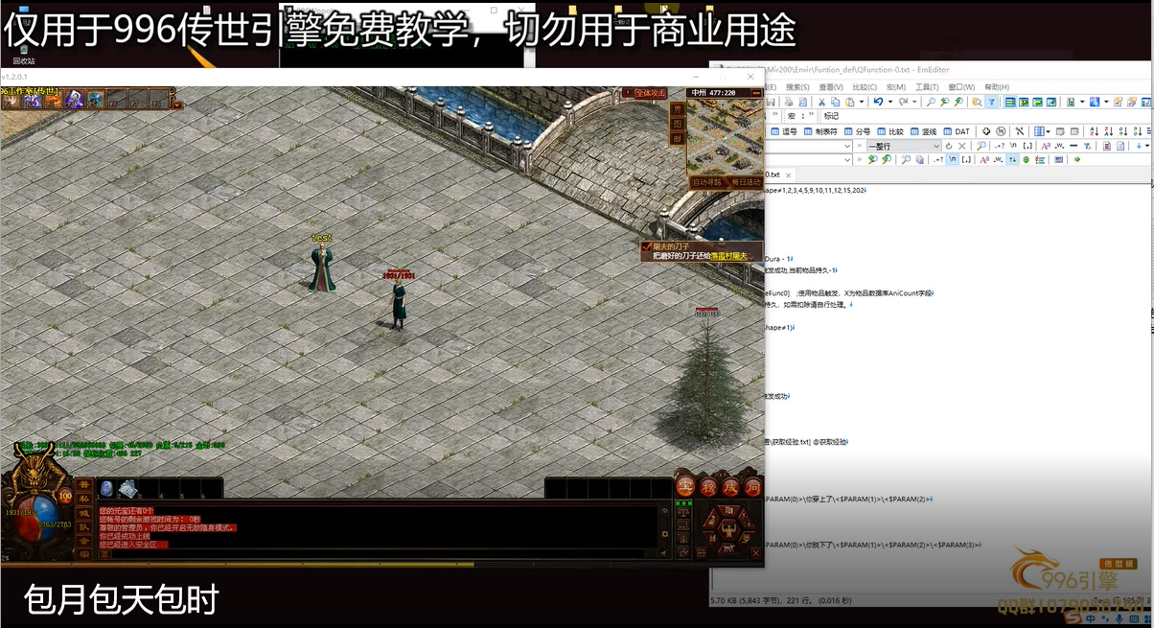
Task: Expand the Paste options dropdown arrow
Action: coord(861,102)
